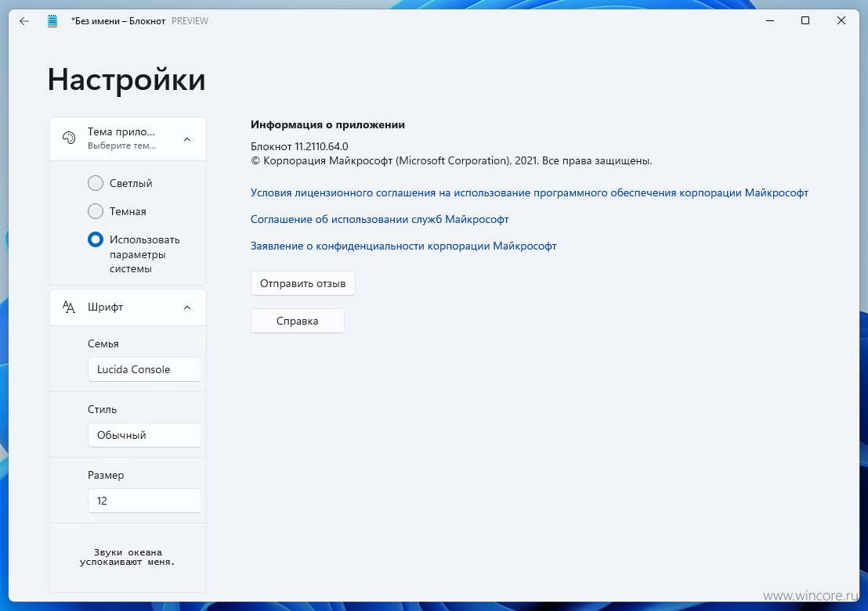This screenshot has height=611, width=868.
Task: Open Заявление о конфиденциальности link
Action: 403,246
